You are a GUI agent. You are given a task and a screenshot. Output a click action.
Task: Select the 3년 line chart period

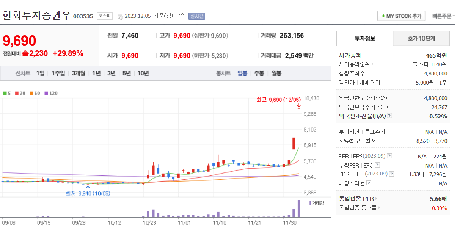(x=111, y=73)
